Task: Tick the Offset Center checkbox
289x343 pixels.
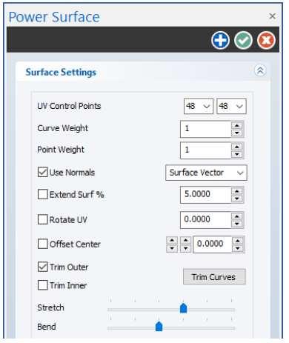Action: [43, 244]
